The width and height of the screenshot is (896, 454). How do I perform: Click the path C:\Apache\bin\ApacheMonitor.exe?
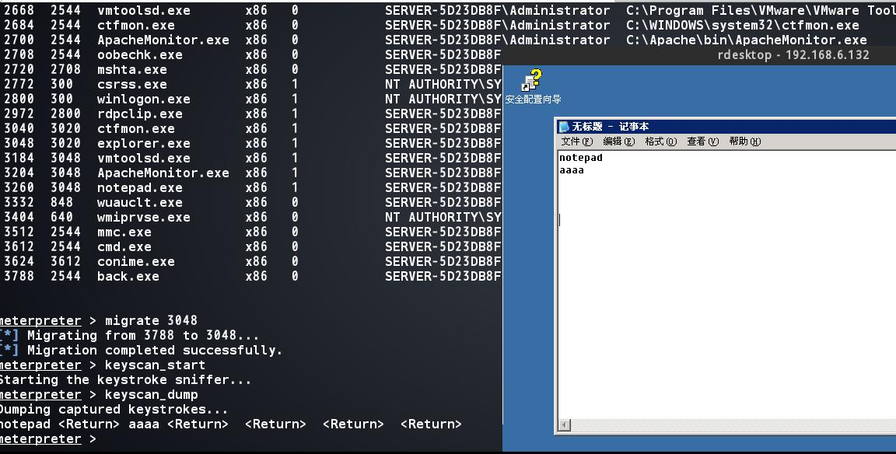coord(747,40)
